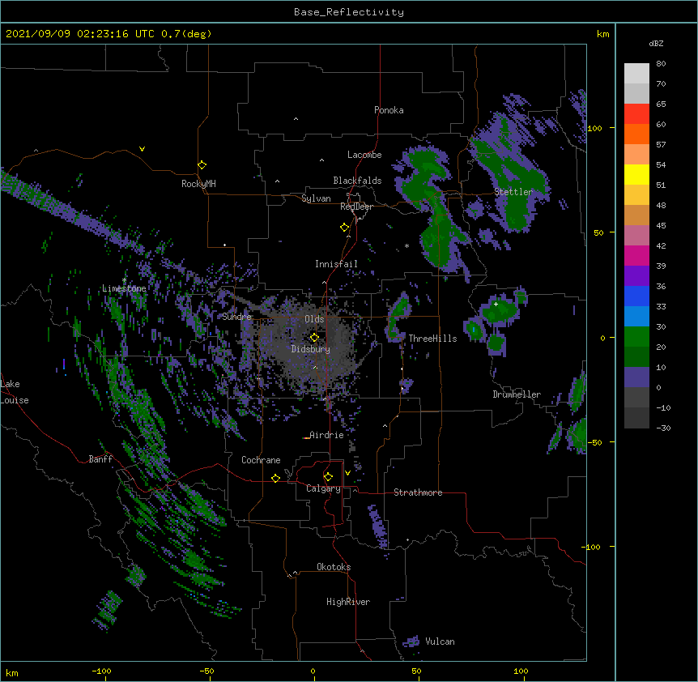Click the asterisk marker east of Innisfail
This screenshot has width=698, height=682.
point(406,245)
